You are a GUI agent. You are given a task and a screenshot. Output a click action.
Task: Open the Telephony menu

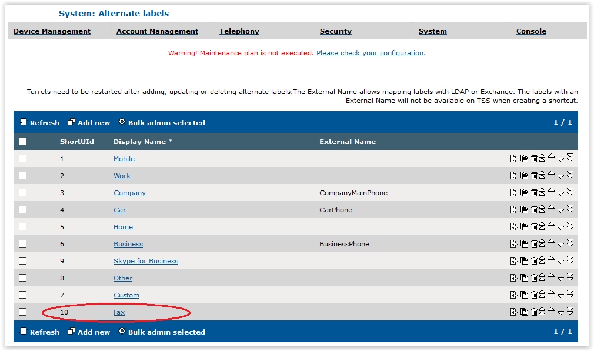pos(239,31)
